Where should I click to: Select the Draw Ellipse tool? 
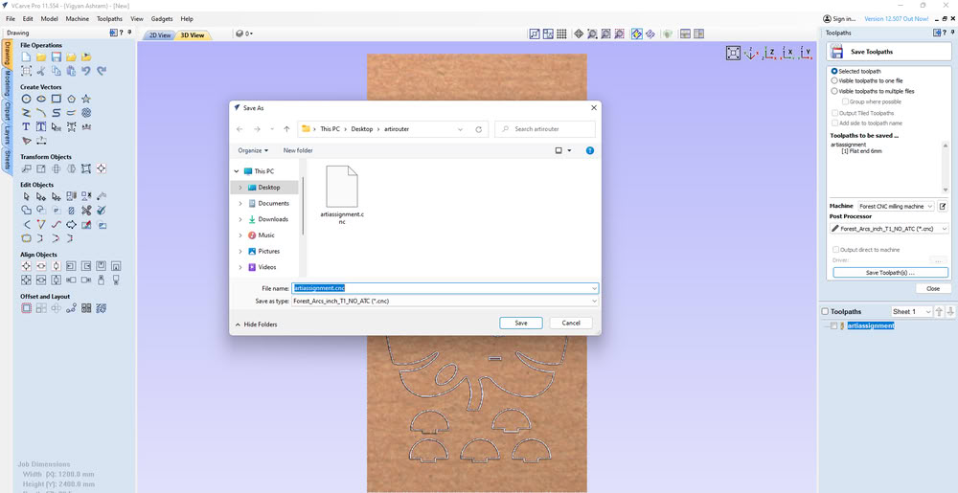pos(41,99)
